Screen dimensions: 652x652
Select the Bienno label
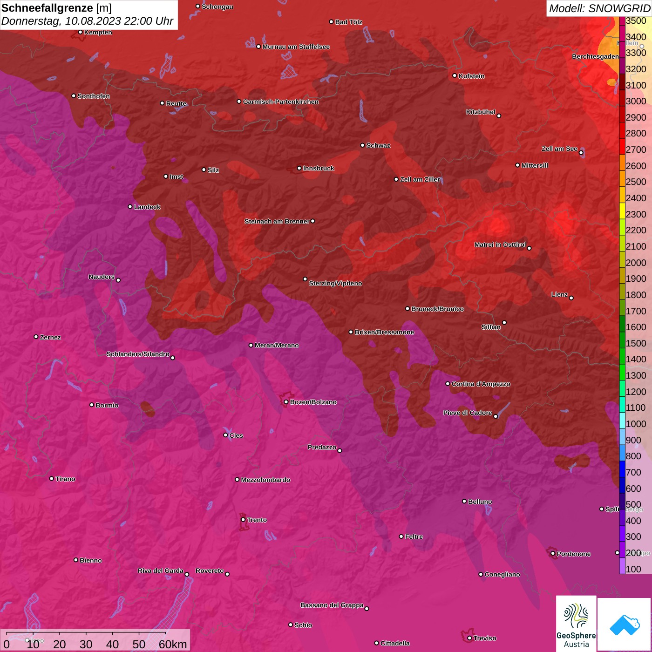coord(90,560)
